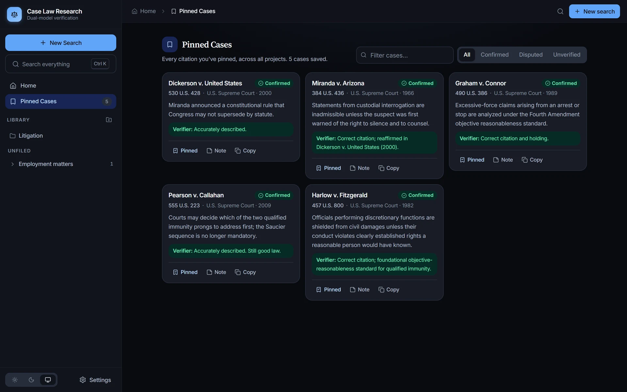Focus the Search everything field
Viewport: 627px width, 392px height.
pyautogui.click(x=61, y=64)
